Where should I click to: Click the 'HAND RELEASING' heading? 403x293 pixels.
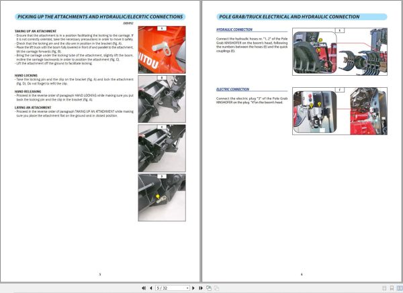click(28, 91)
